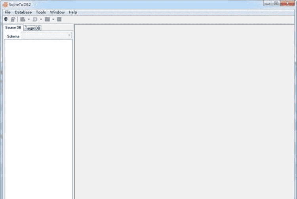The height and width of the screenshot is (199, 297).
Task: Minimize the SqliteToDB2 window
Action: 267,4
